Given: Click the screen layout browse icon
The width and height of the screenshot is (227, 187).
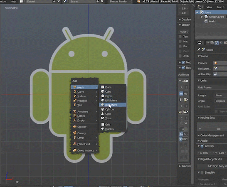Looking at the screenshot, I should [x=22, y=1].
